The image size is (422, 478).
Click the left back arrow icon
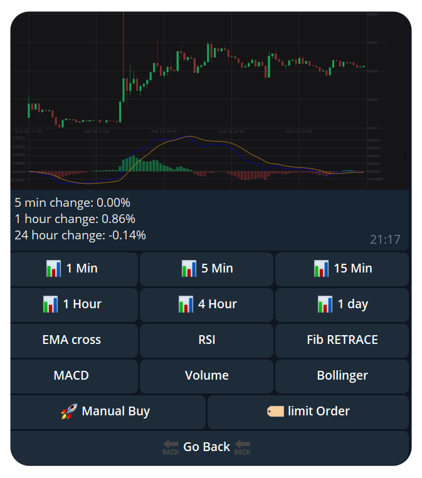coord(171,447)
